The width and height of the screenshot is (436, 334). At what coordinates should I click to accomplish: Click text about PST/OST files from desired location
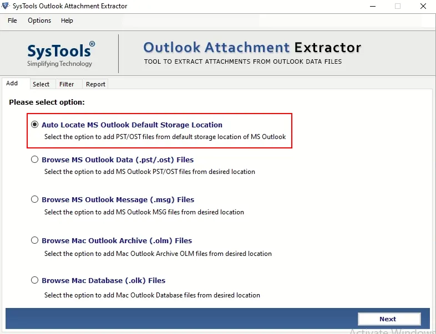tap(150, 172)
